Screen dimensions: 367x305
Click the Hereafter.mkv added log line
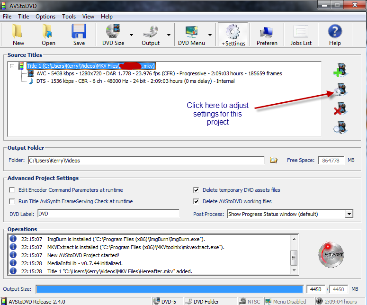[x=120, y=271]
